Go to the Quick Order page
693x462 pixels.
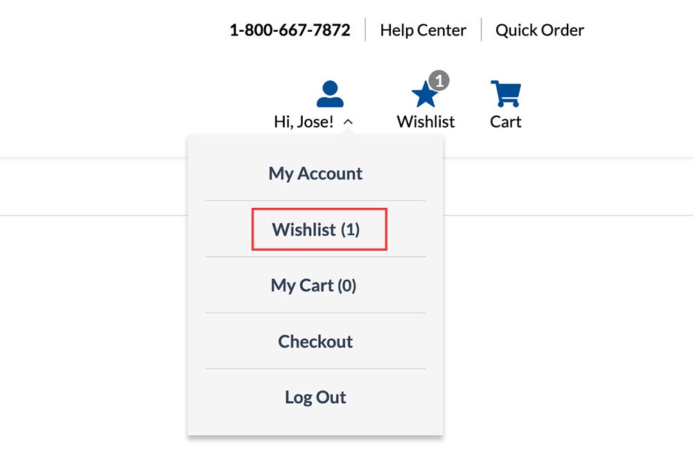tap(540, 30)
